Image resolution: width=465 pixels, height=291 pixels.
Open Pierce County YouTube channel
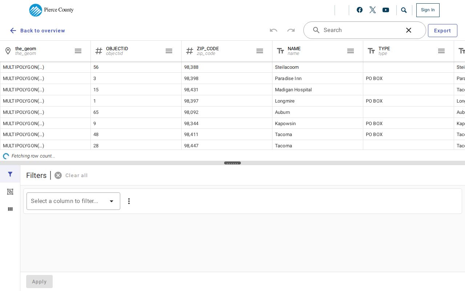[x=386, y=10]
